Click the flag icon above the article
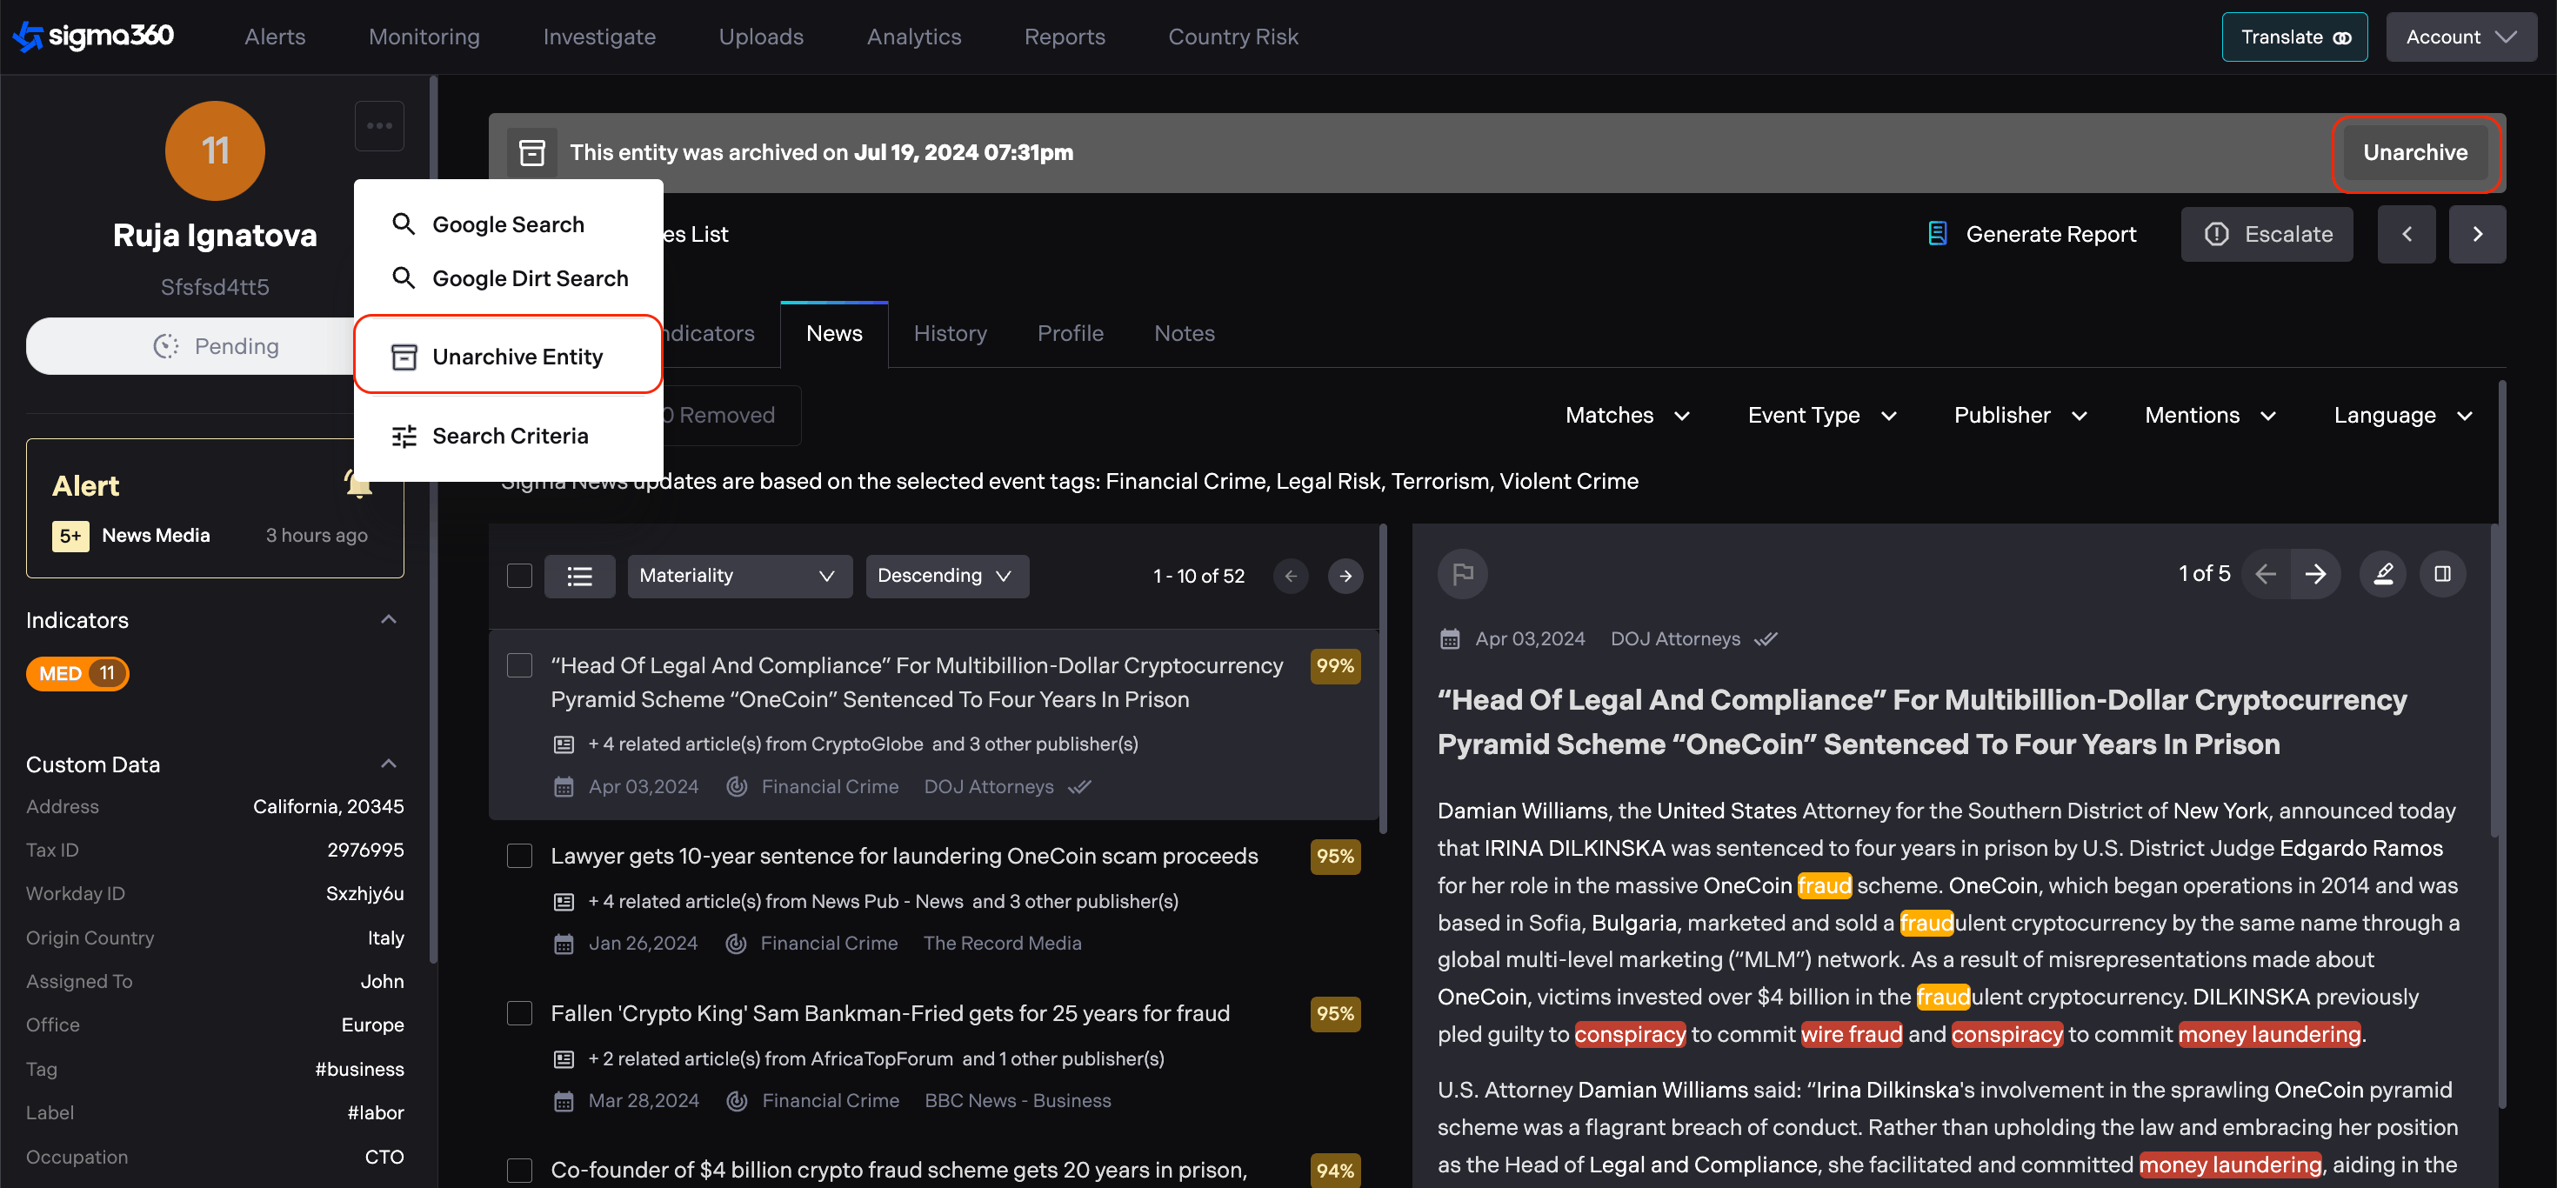Image resolution: width=2557 pixels, height=1188 pixels. pyautogui.click(x=1462, y=574)
